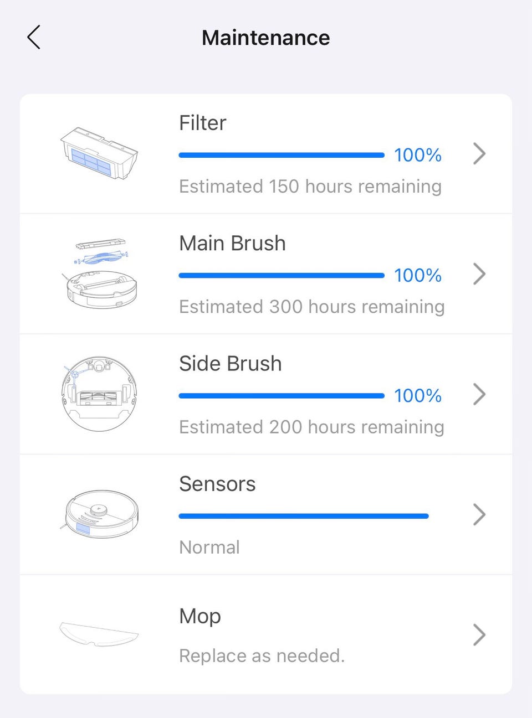
Task: Tap the Mop 'Replace as needed.' text
Action: pyautogui.click(x=262, y=656)
